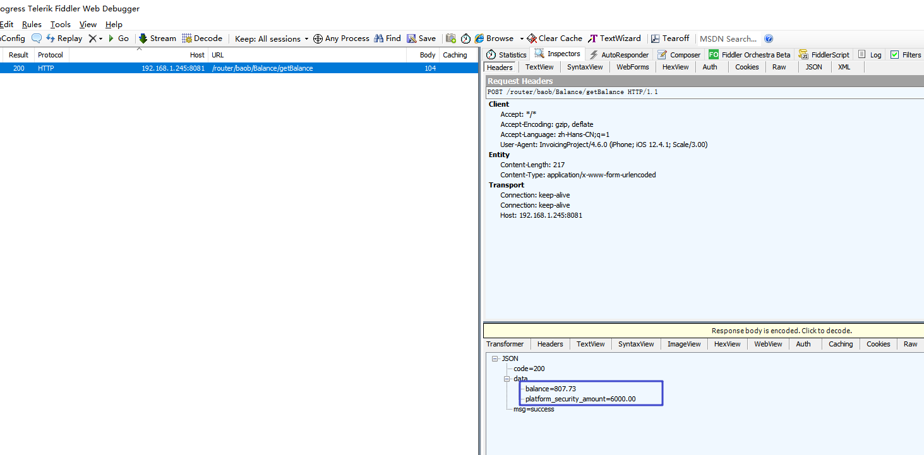The width and height of the screenshot is (924, 455).
Task: Select the User-Agent header line
Action: 604,145
